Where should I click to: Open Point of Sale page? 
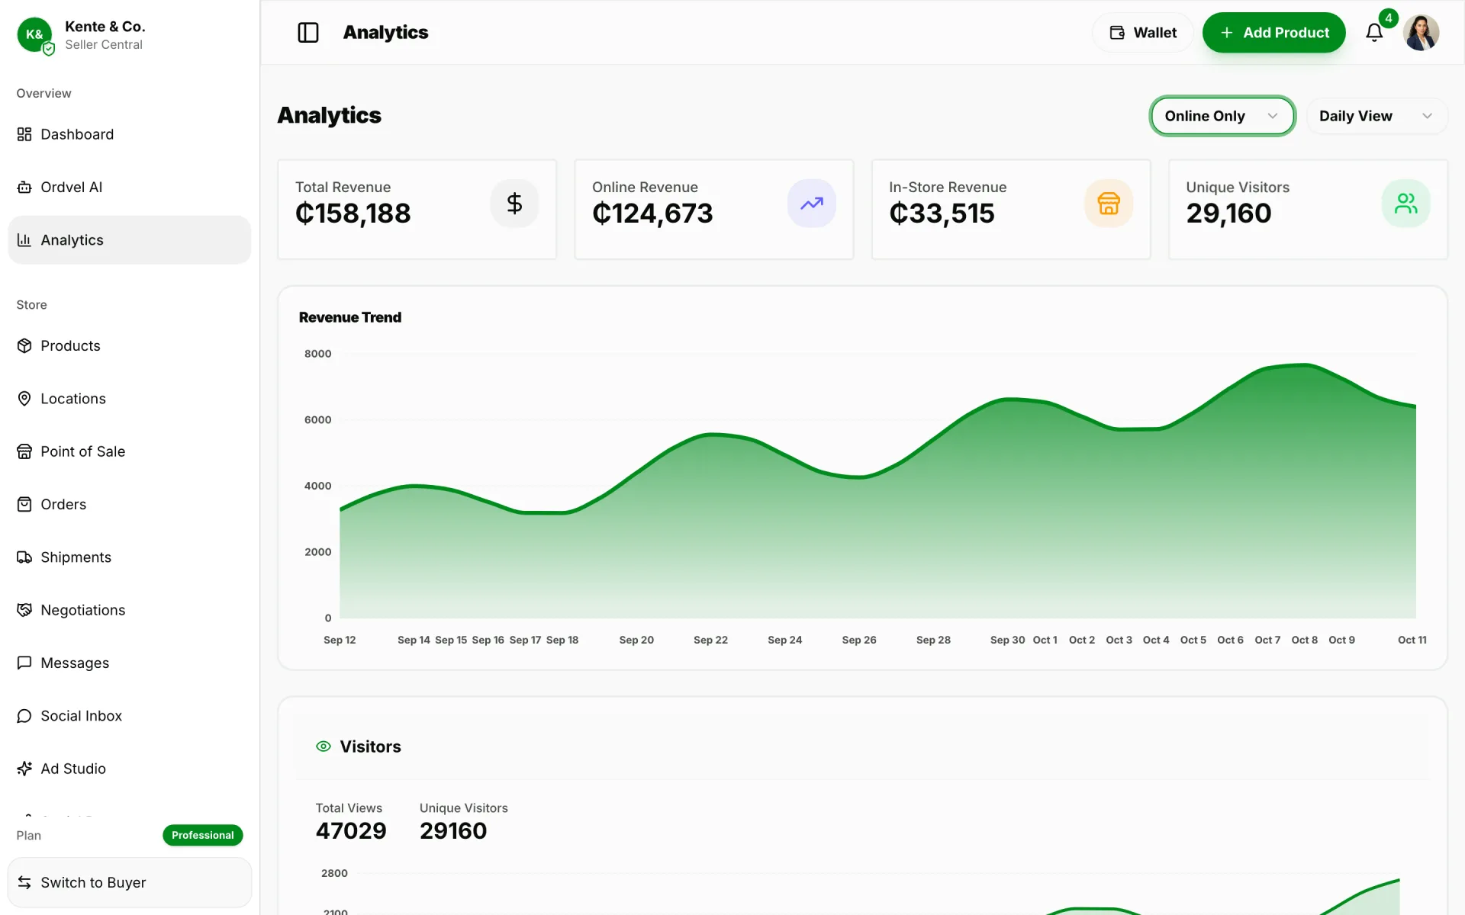[x=129, y=451]
